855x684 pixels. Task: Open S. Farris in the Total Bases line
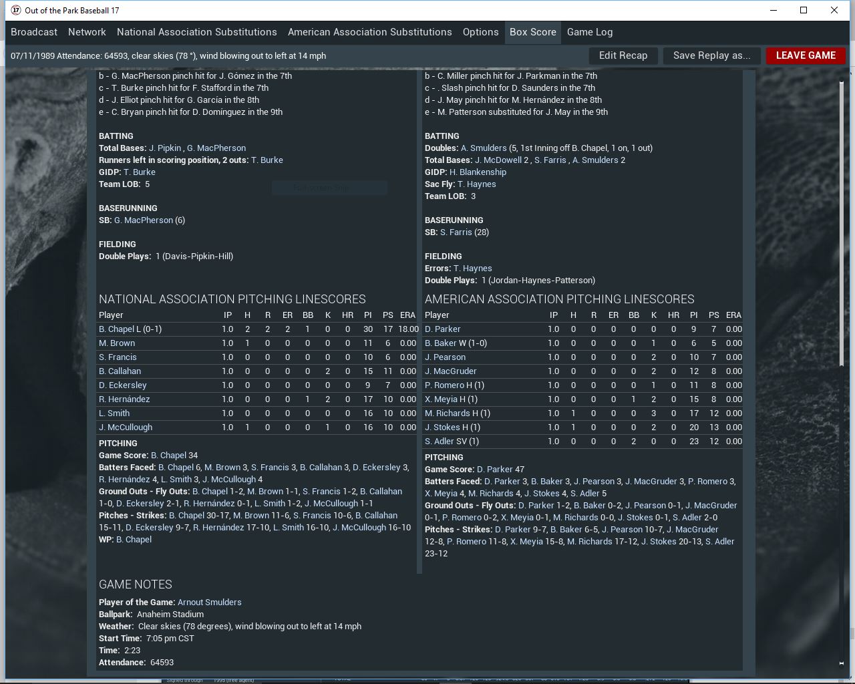550,160
